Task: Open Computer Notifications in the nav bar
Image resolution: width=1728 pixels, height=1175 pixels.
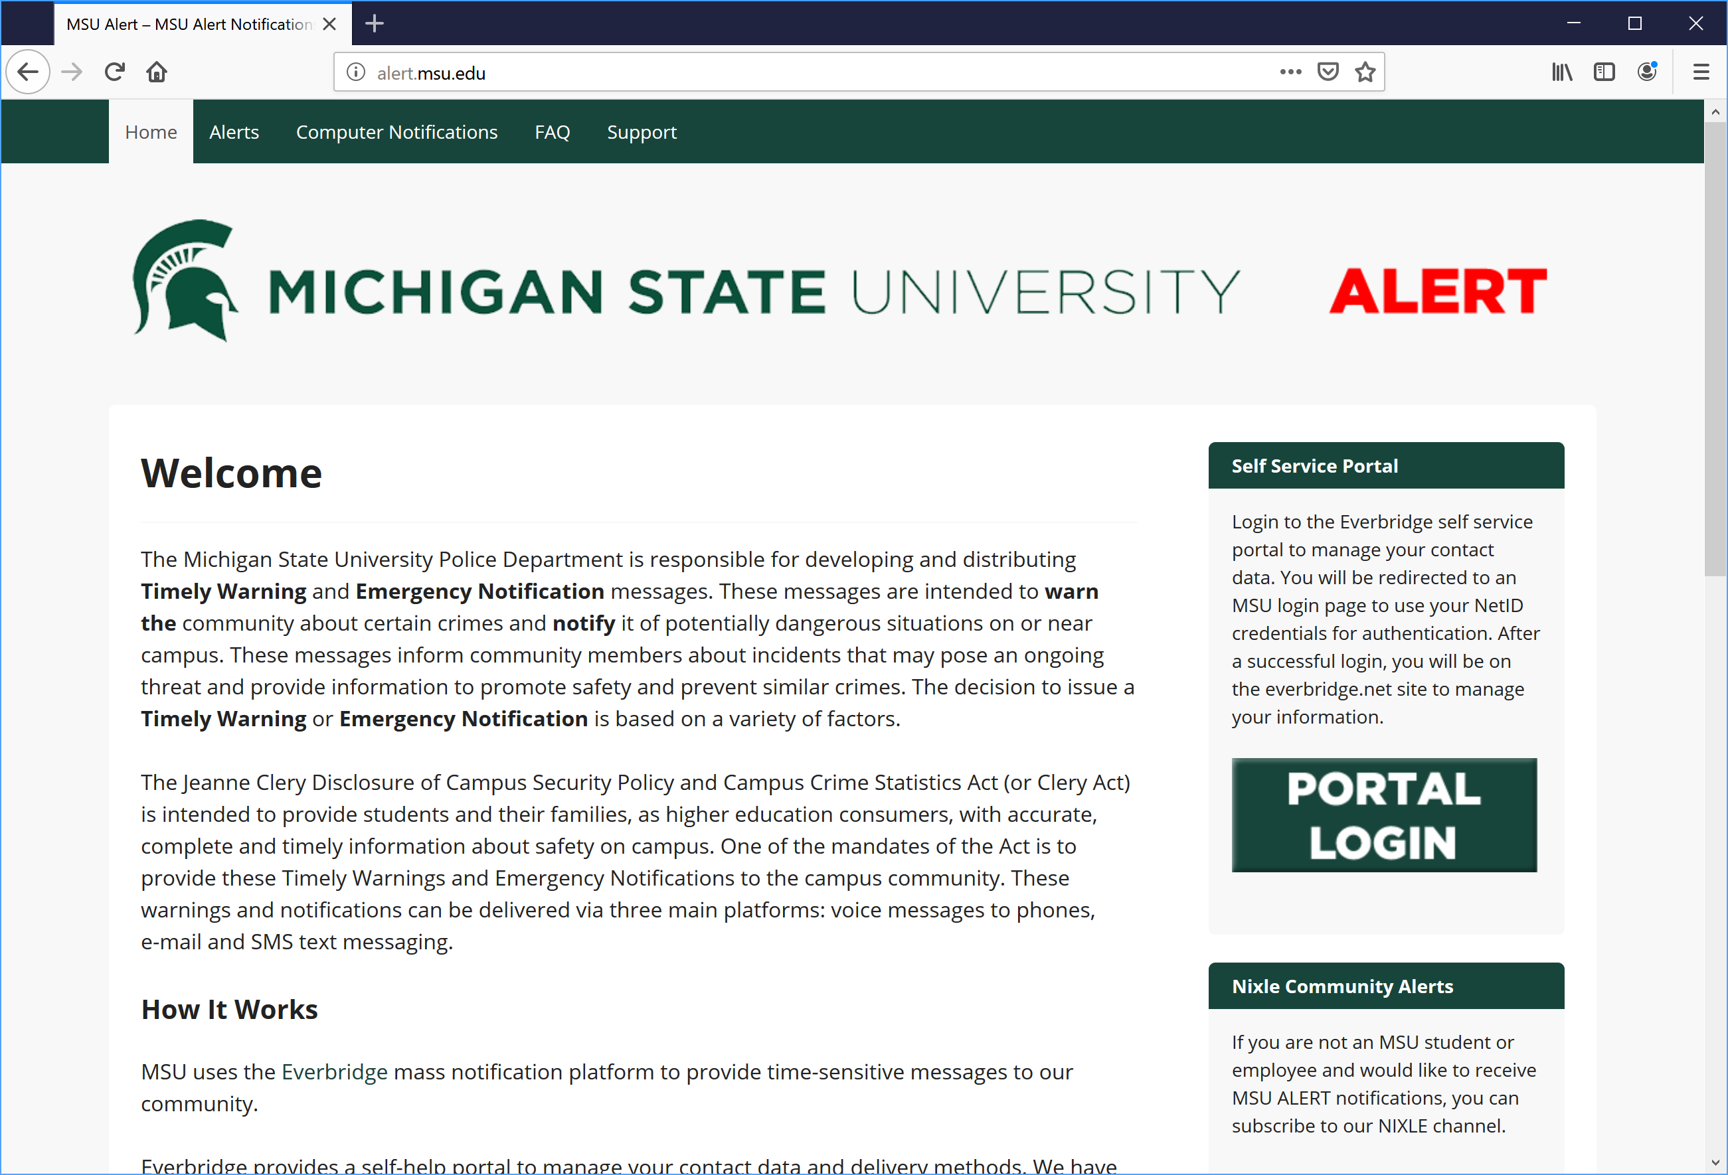Action: 397,131
